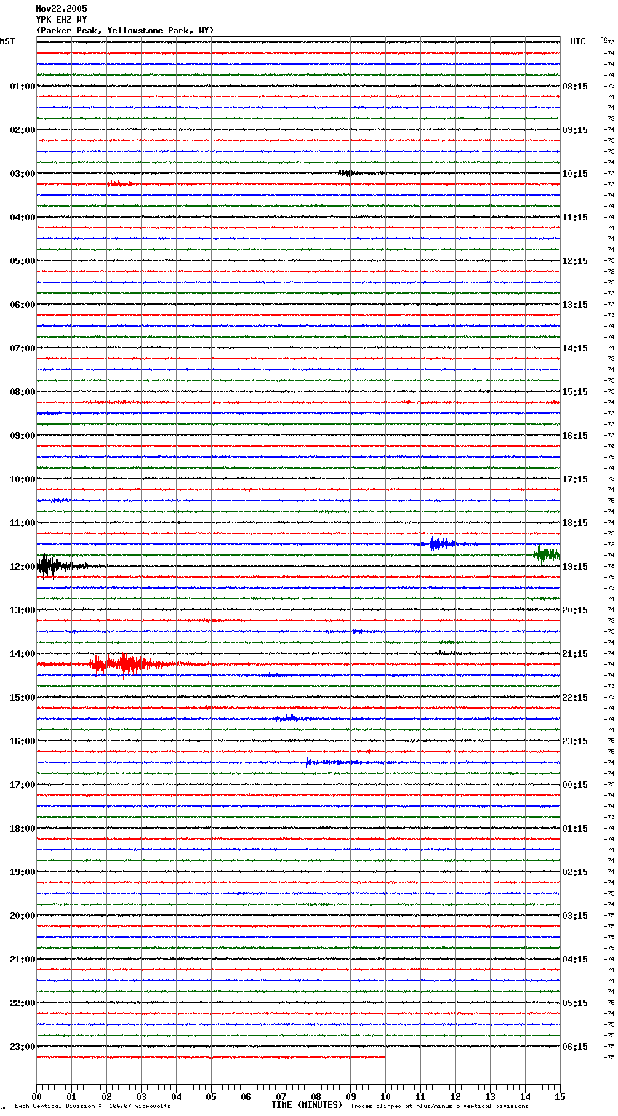
Task: Select the 08:00 MST row label
Action: pyautogui.click(x=23, y=392)
